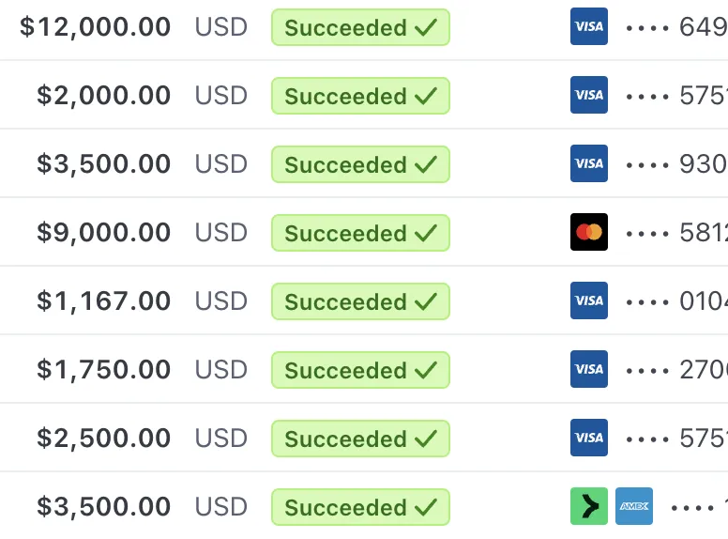Open the $1,750.00 payment amount
Viewport: 728px width, 539px height.
coord(103,370)
